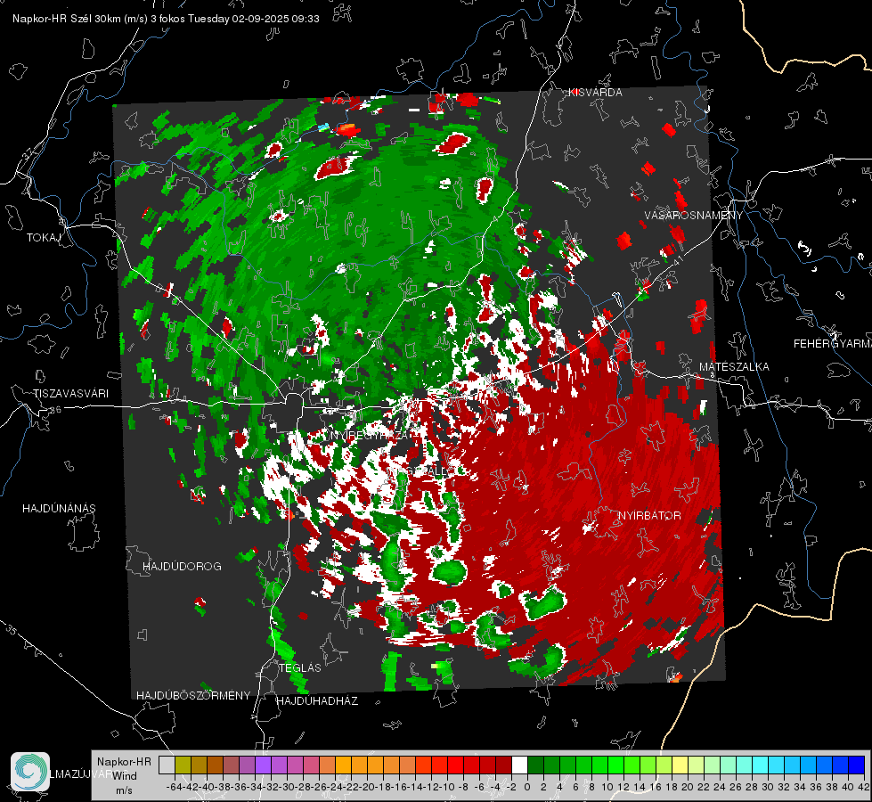Click the 'Napkor-HR' legend label

coord(124,761)
